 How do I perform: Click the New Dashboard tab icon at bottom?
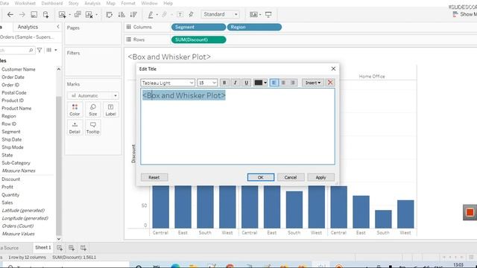[72, 248]
